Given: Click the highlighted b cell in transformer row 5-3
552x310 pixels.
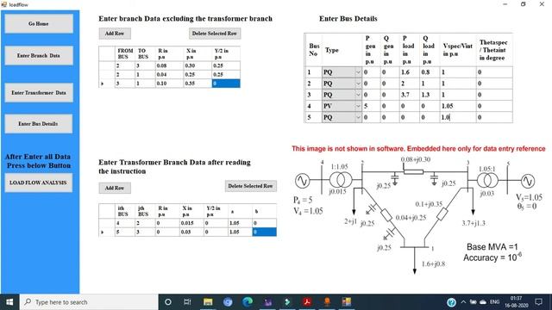Looking at the screenshot, I should [x=265, y=232].
